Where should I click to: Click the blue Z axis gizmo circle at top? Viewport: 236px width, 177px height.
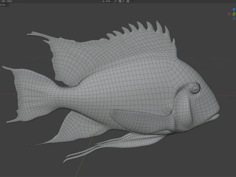(x=234, y=9)
